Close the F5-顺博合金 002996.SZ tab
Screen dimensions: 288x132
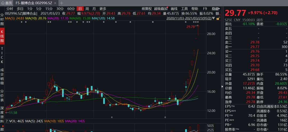pos(55,3)
